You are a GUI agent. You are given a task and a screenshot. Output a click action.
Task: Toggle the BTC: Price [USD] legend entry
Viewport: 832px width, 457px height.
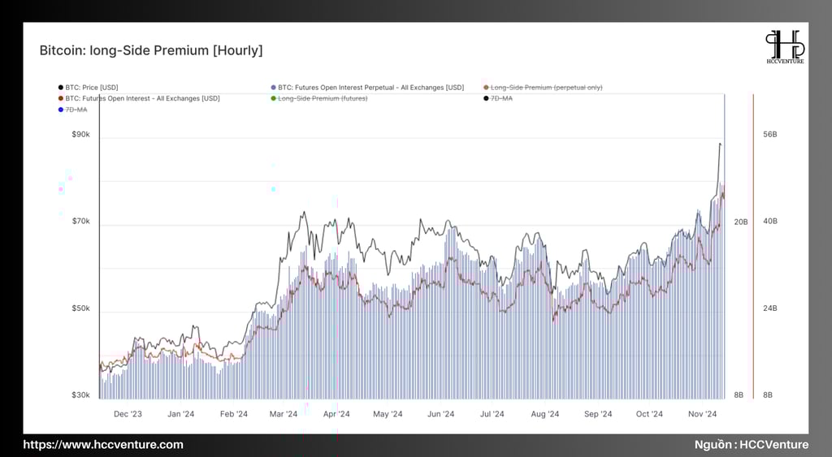click(x=88, y=88)
